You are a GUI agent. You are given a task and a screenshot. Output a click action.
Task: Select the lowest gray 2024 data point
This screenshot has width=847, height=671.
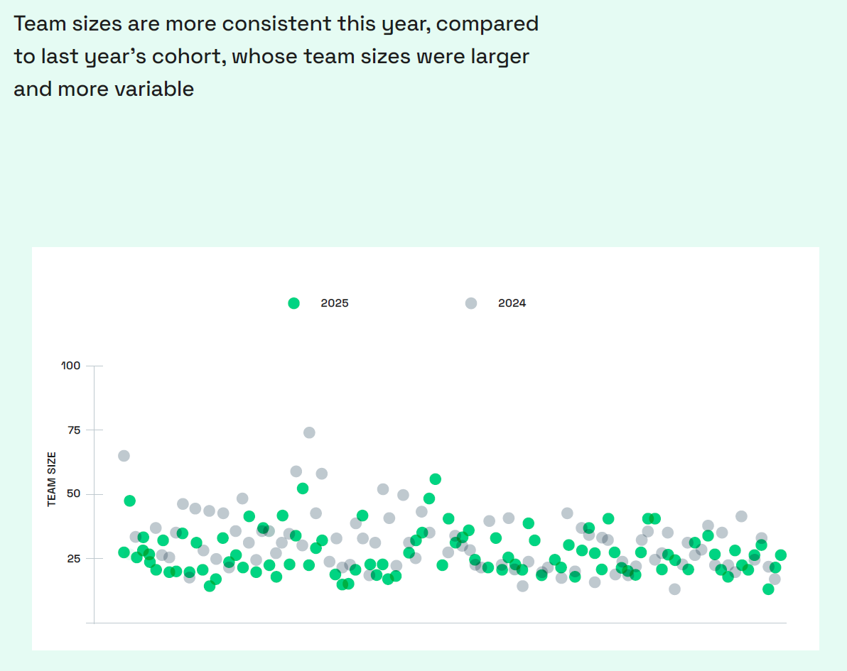(674, 589)
